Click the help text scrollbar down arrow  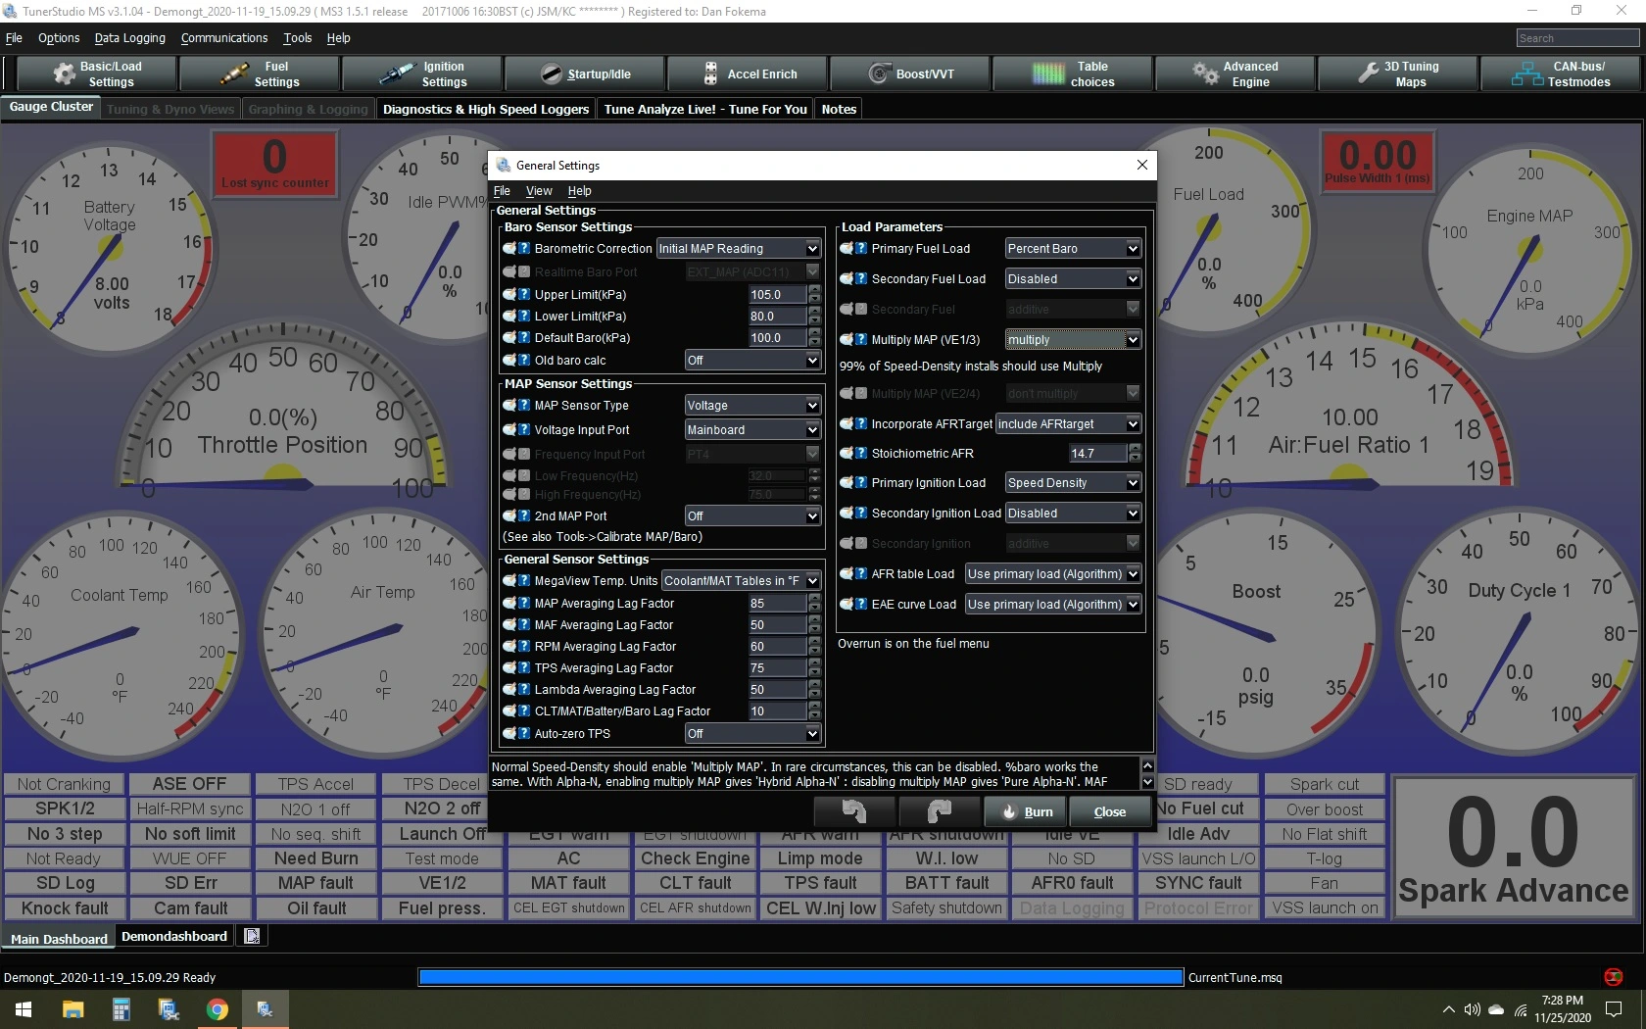click(x=1147, y=782)
